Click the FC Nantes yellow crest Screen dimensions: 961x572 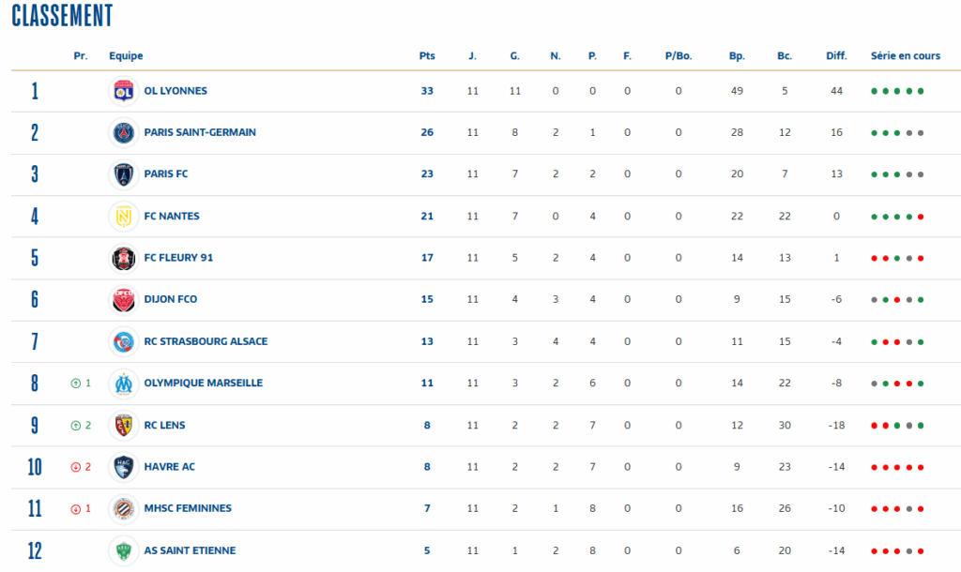pyautogui.click(x=123, y=216)
